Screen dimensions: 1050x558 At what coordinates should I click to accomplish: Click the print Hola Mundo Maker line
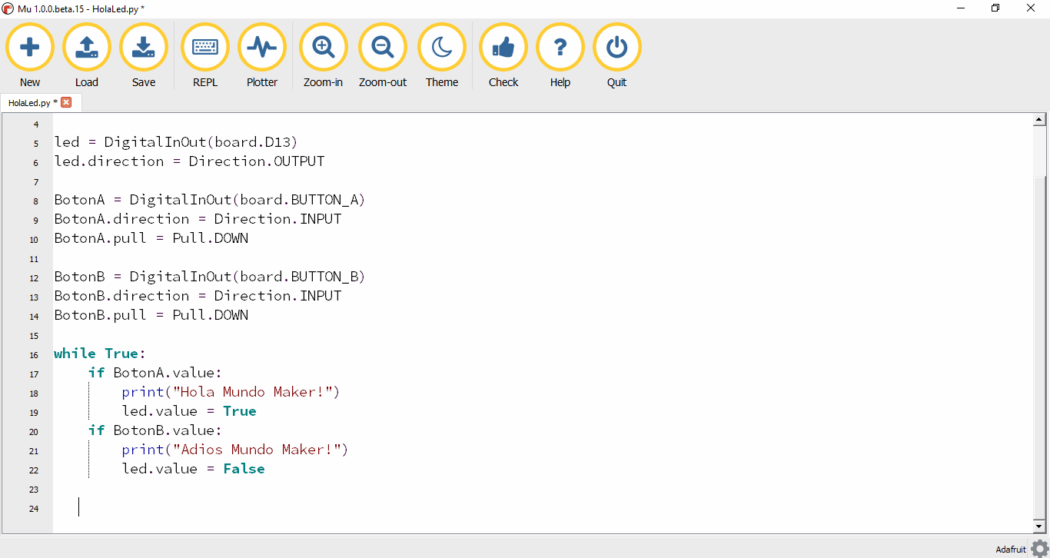point(231,392)
